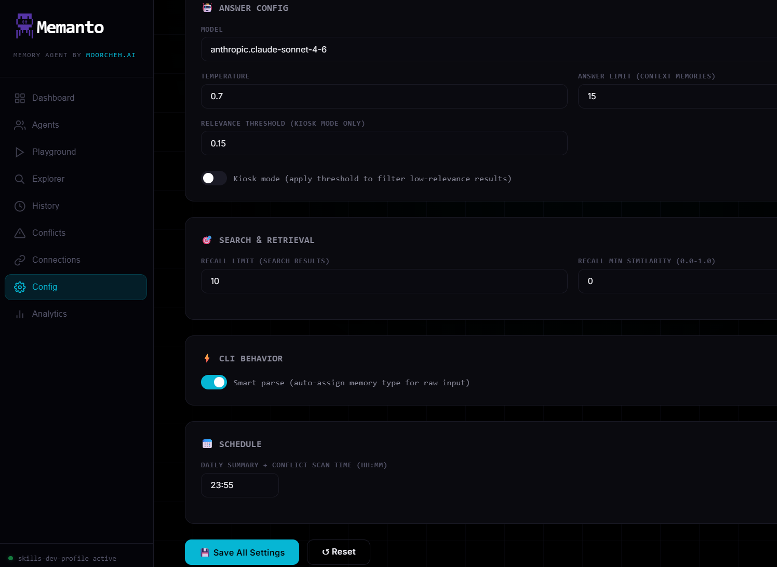Focus the Model input field
This screenshot has width=777, height=567.
489,49
